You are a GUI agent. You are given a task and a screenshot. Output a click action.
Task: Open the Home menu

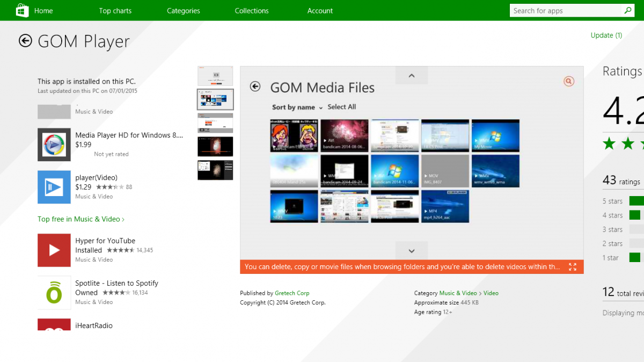[x=43, y=11]
